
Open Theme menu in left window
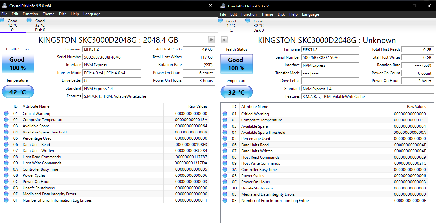tap(49, 14)
